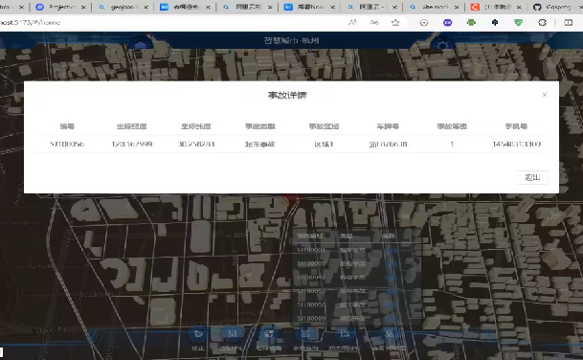Click the green Android-shaped extension icon
Viewport: 583px width, 360px height.
click(x=471, y=23)
